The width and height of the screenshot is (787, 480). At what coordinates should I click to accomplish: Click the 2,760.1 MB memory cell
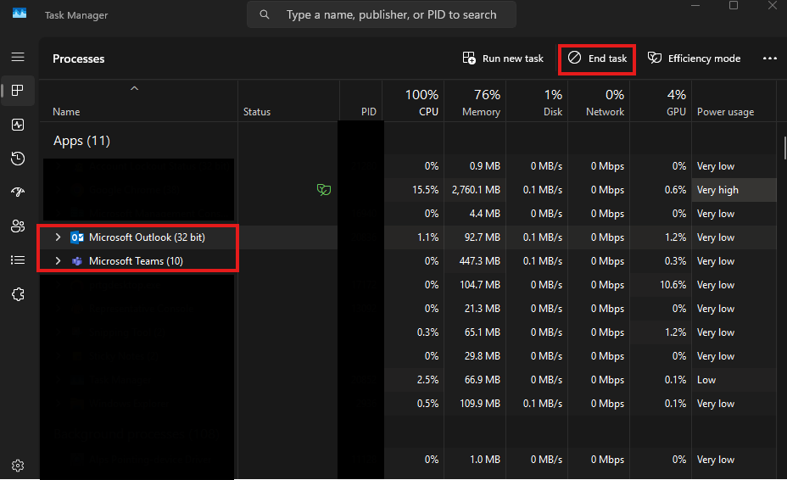click(x=476, y=190)
